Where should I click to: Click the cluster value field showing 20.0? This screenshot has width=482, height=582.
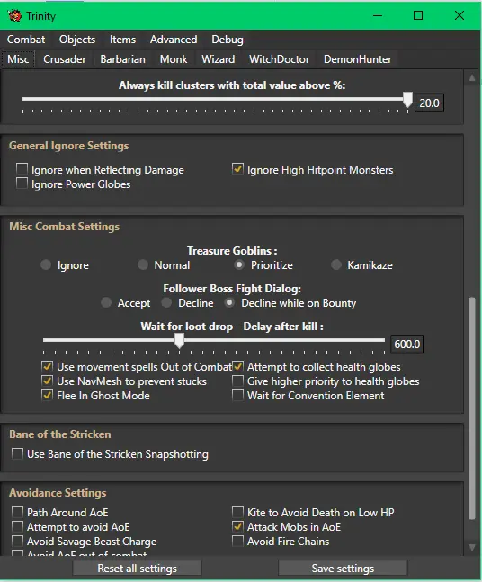click(x=429, y=103)
